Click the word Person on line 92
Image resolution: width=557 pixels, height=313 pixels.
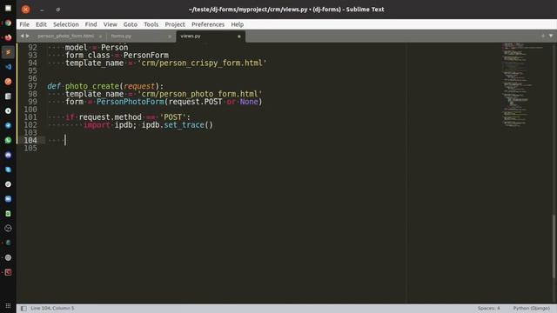[x=114, y=48]
